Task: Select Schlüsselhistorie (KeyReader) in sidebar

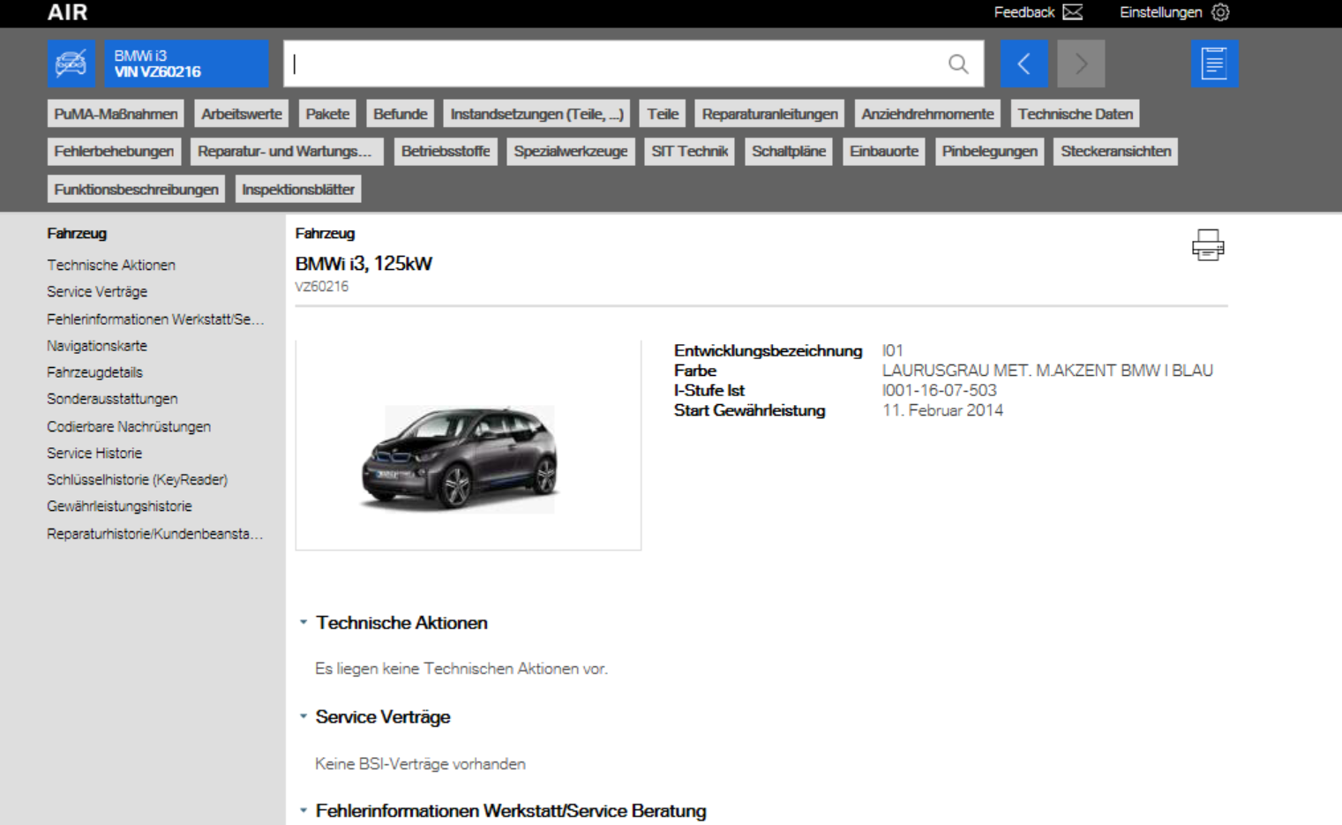Action: (137, 479)
